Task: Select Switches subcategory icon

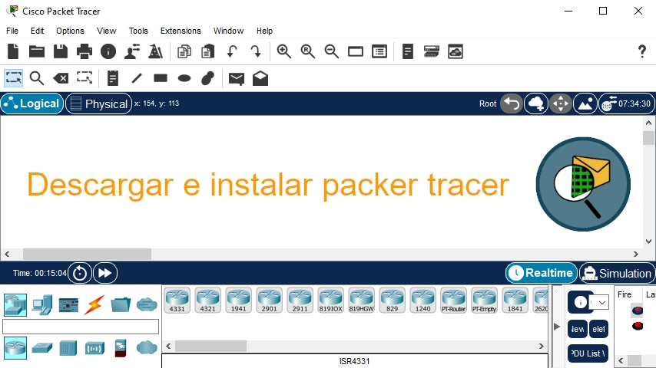Action: click(41, 348)
